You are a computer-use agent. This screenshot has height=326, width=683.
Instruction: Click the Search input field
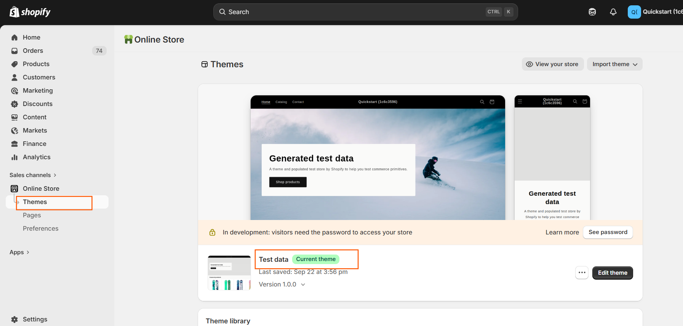[x=354, y=12]
